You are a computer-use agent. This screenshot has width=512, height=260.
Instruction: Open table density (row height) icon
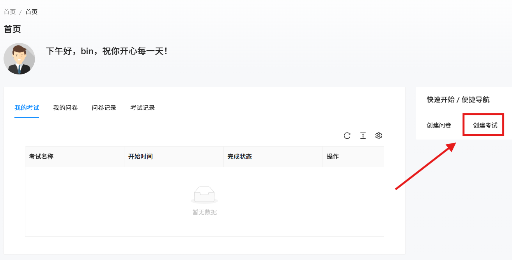click(363, 136)
